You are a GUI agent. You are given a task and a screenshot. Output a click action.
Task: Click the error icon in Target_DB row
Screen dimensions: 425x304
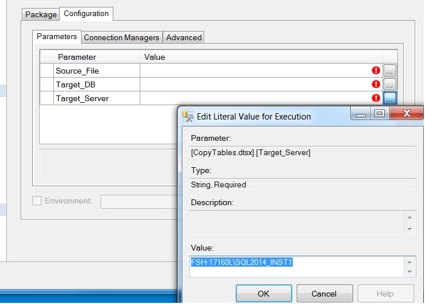coord(376,84)
